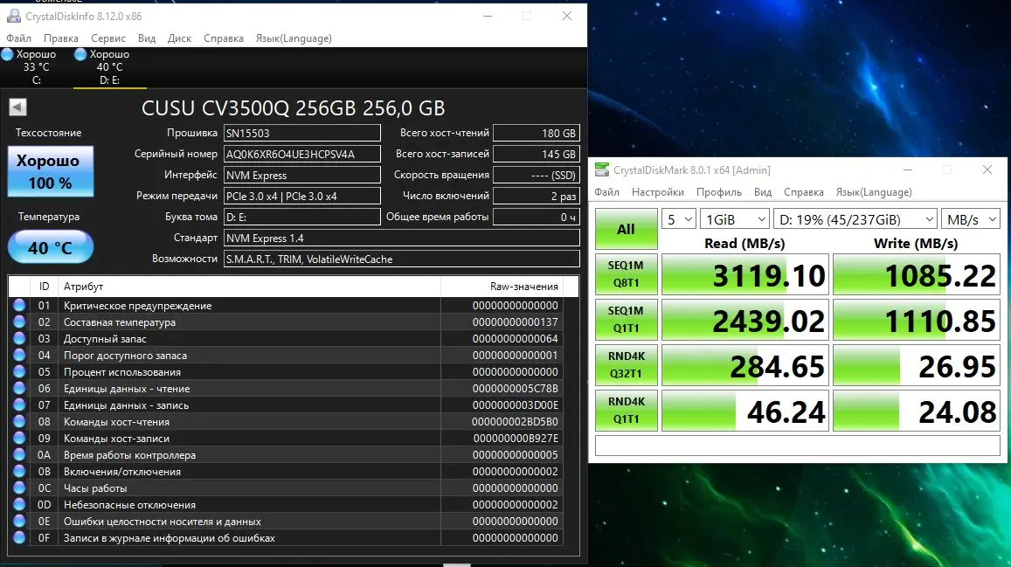Image resolution: width=1011 pixels, height=567 pixels.
Task: Click the CrystalDiskMark app icon in title bar
Action: 601,170
